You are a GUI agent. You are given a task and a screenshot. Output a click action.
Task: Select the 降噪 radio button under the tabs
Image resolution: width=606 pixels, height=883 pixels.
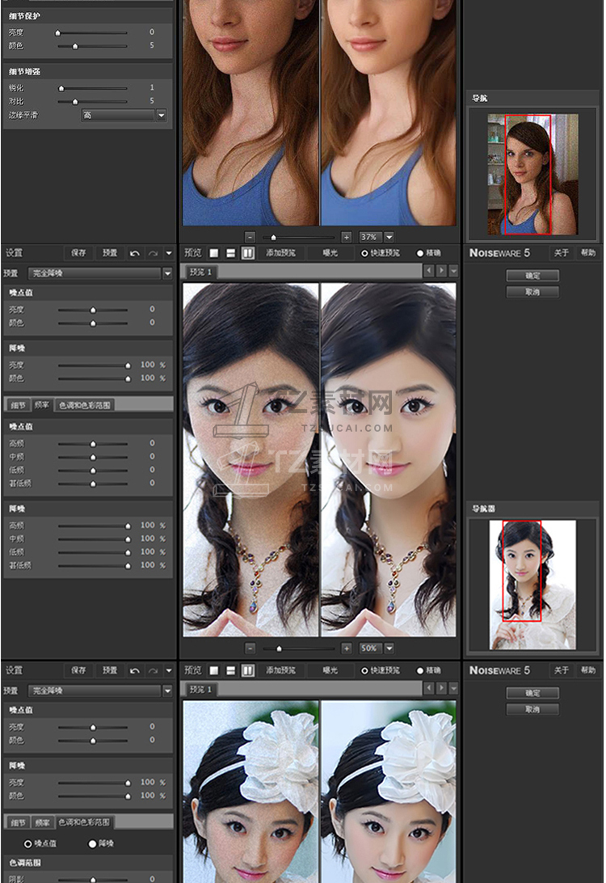pyautogui.click(x=92, y=843)
